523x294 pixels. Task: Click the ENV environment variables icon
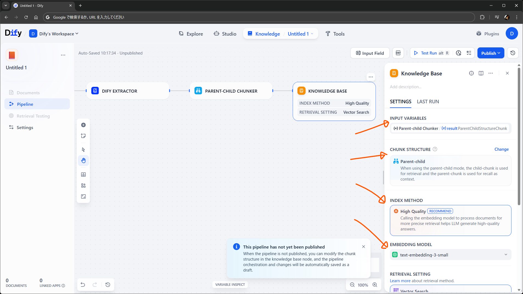click(x=398, y=53)
